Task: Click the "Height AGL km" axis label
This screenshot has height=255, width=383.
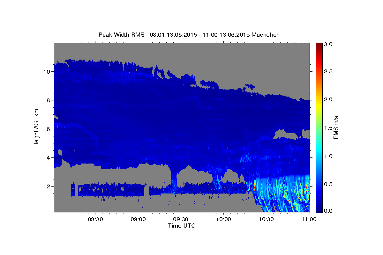Action: 36,127
